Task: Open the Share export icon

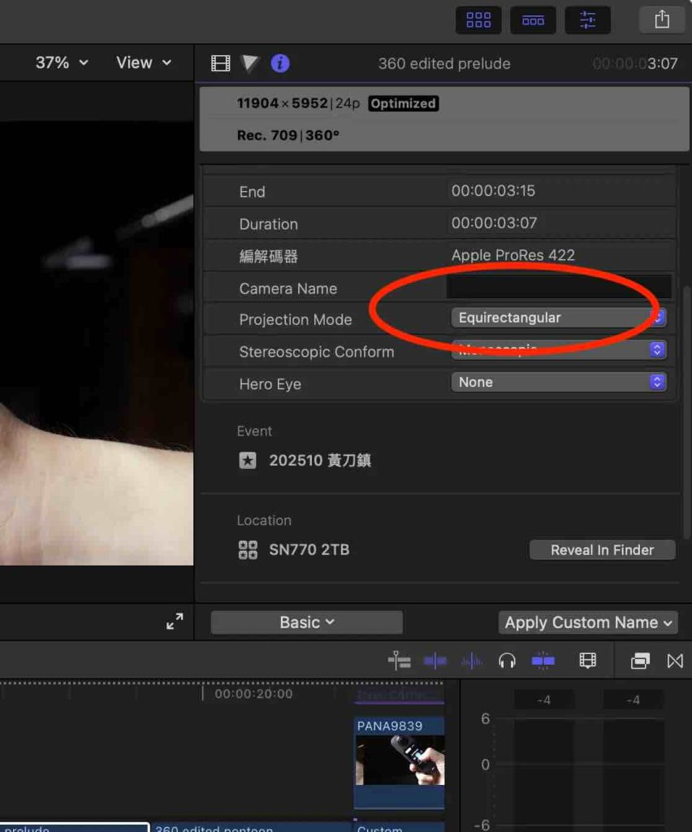Action: [x=661, y=19]
